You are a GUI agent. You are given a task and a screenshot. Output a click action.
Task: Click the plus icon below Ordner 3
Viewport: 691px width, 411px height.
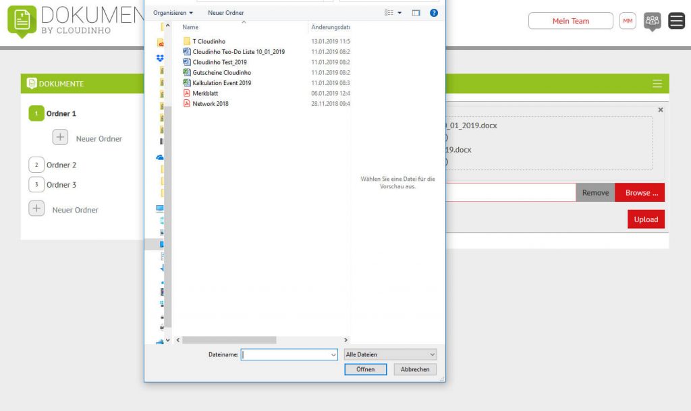point(36,209)
